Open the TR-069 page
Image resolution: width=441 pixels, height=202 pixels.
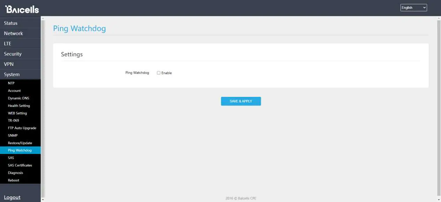click(20, 121)
